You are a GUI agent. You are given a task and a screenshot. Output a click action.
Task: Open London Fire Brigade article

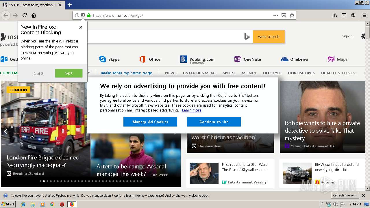(x=43, y=161)
